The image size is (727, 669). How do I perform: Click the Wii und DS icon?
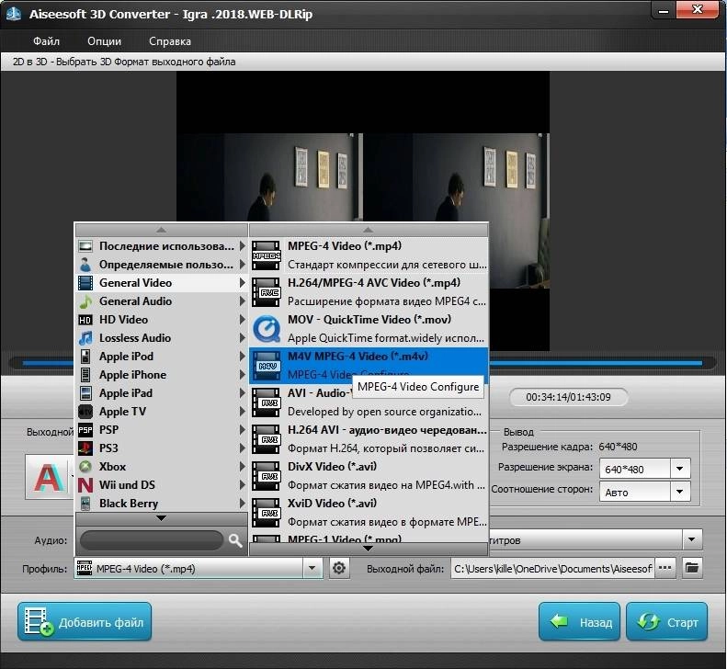[x=85, y=485]
